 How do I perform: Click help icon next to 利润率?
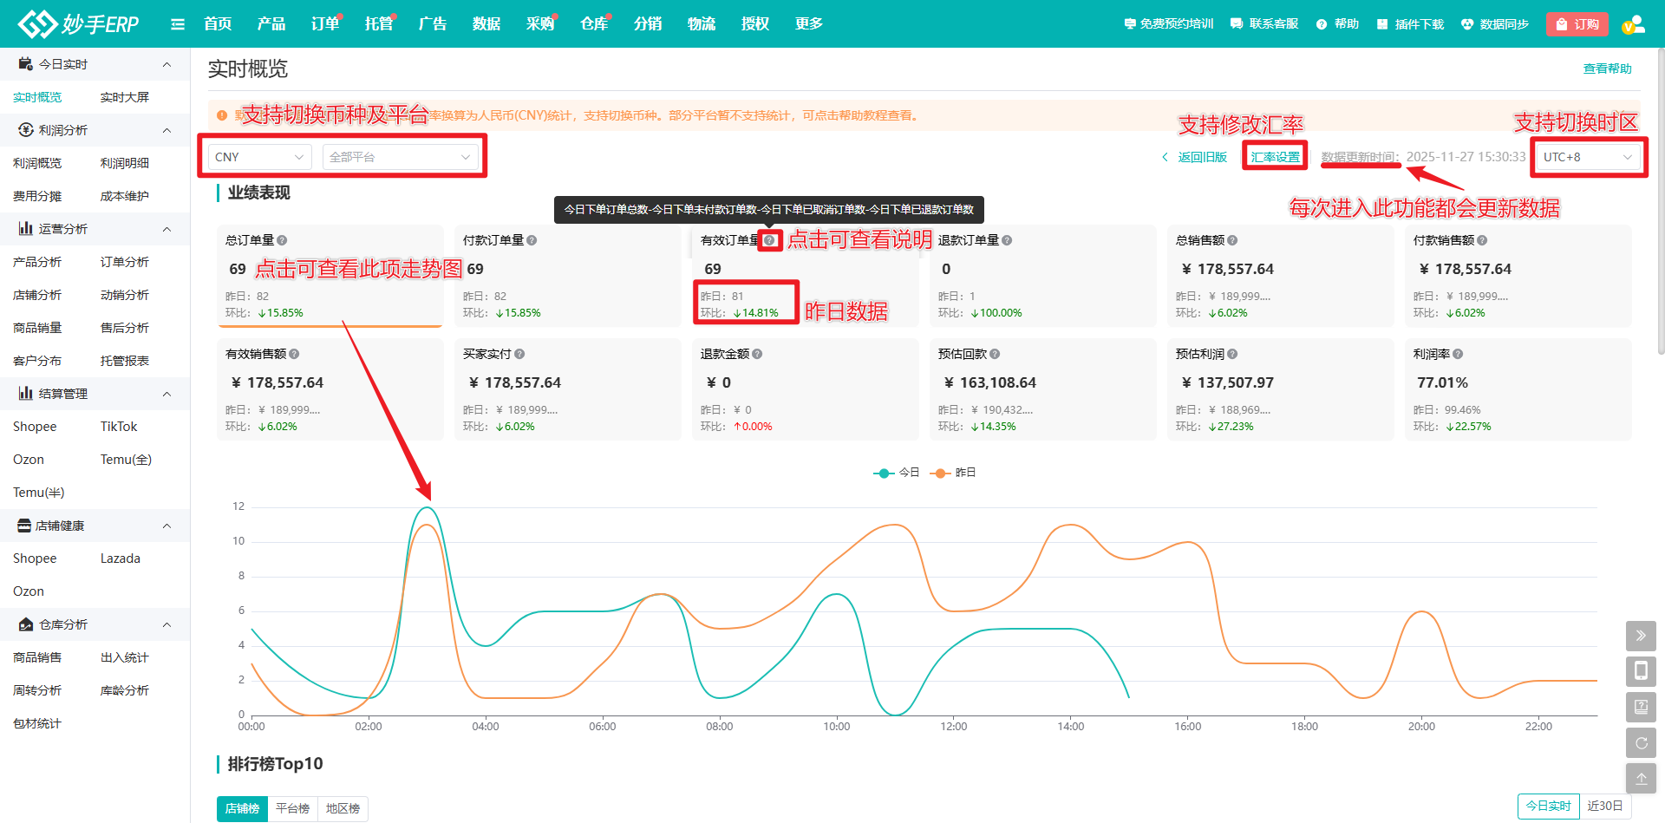point(1458,354)
